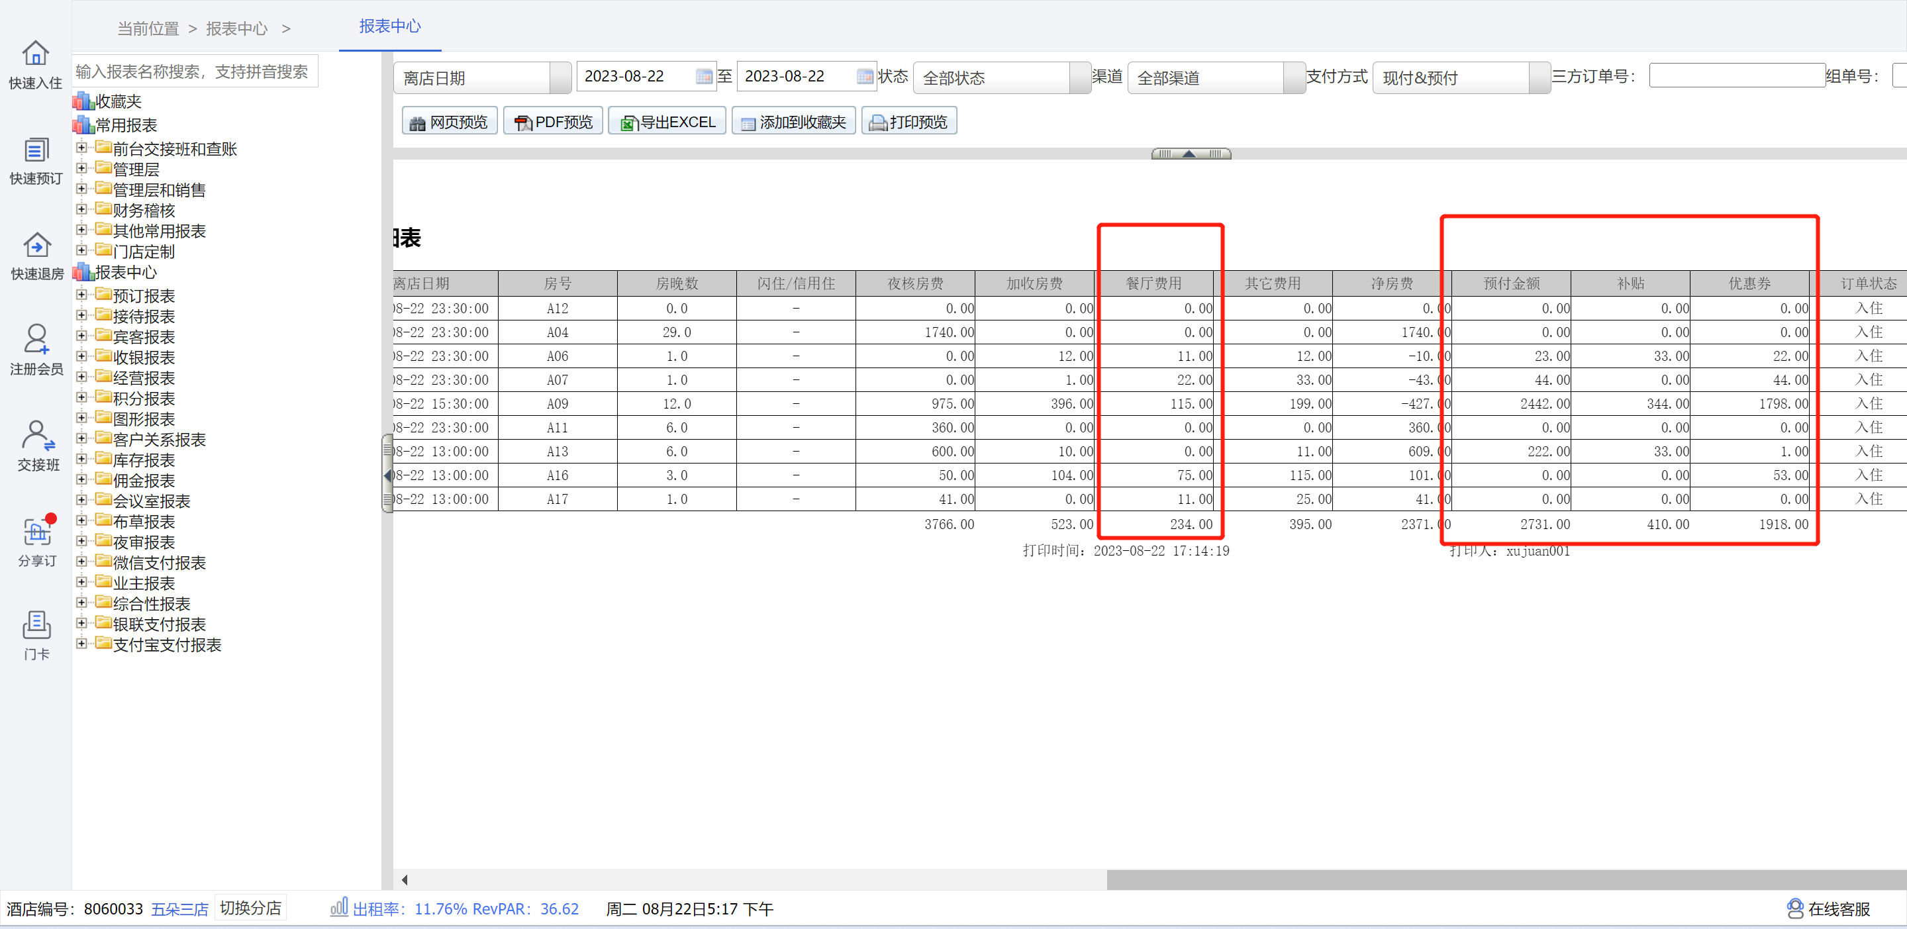Select the 积分报表 folder
The image size is (1907, 929).
tap(144, 398)
